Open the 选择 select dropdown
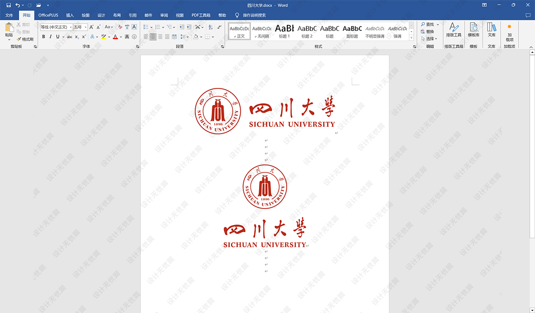 tap(429, 39)
